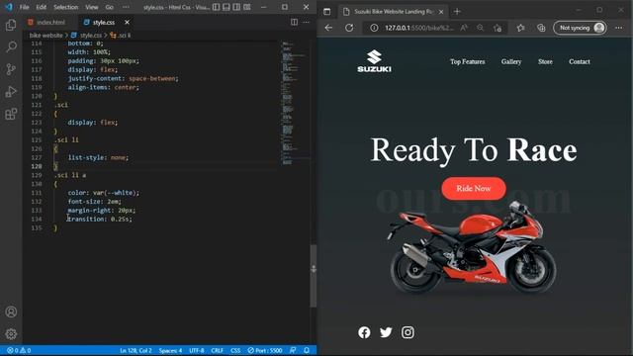Click Port: 5500 Live Server status
This screenshot has width=633, height=356.
[x=265, y=350]
